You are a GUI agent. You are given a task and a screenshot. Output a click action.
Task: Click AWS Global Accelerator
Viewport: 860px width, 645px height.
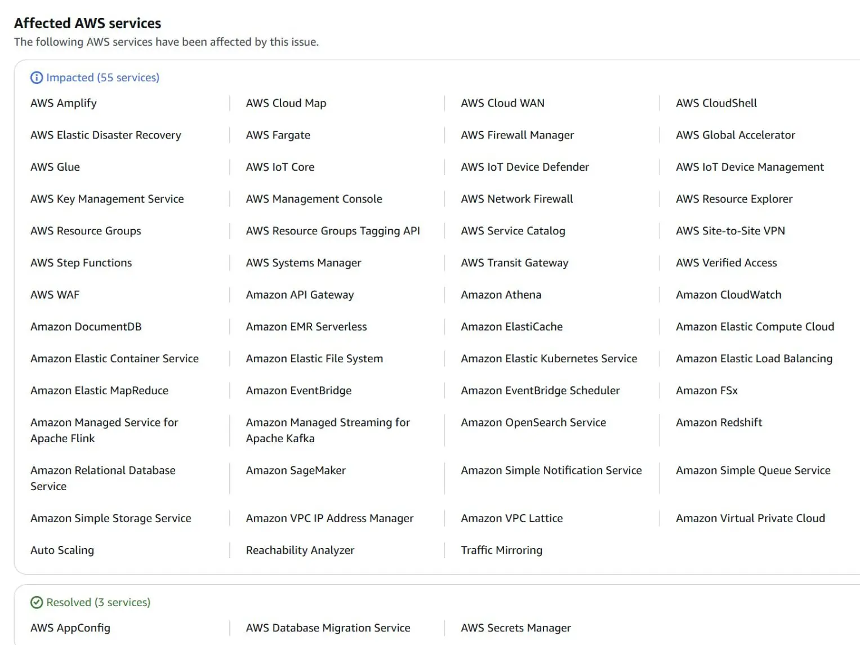click(736, 135)
